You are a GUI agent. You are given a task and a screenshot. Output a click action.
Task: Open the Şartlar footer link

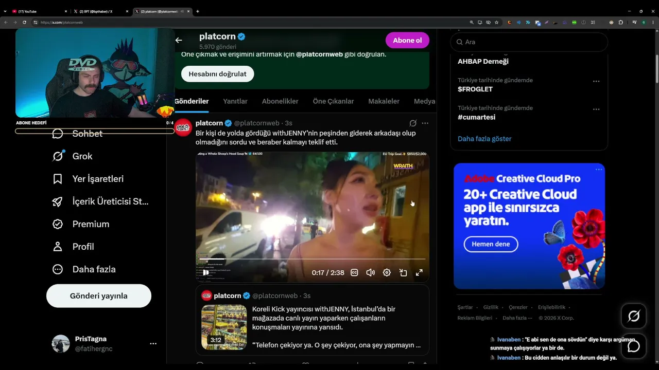click(x=465, y=307)
